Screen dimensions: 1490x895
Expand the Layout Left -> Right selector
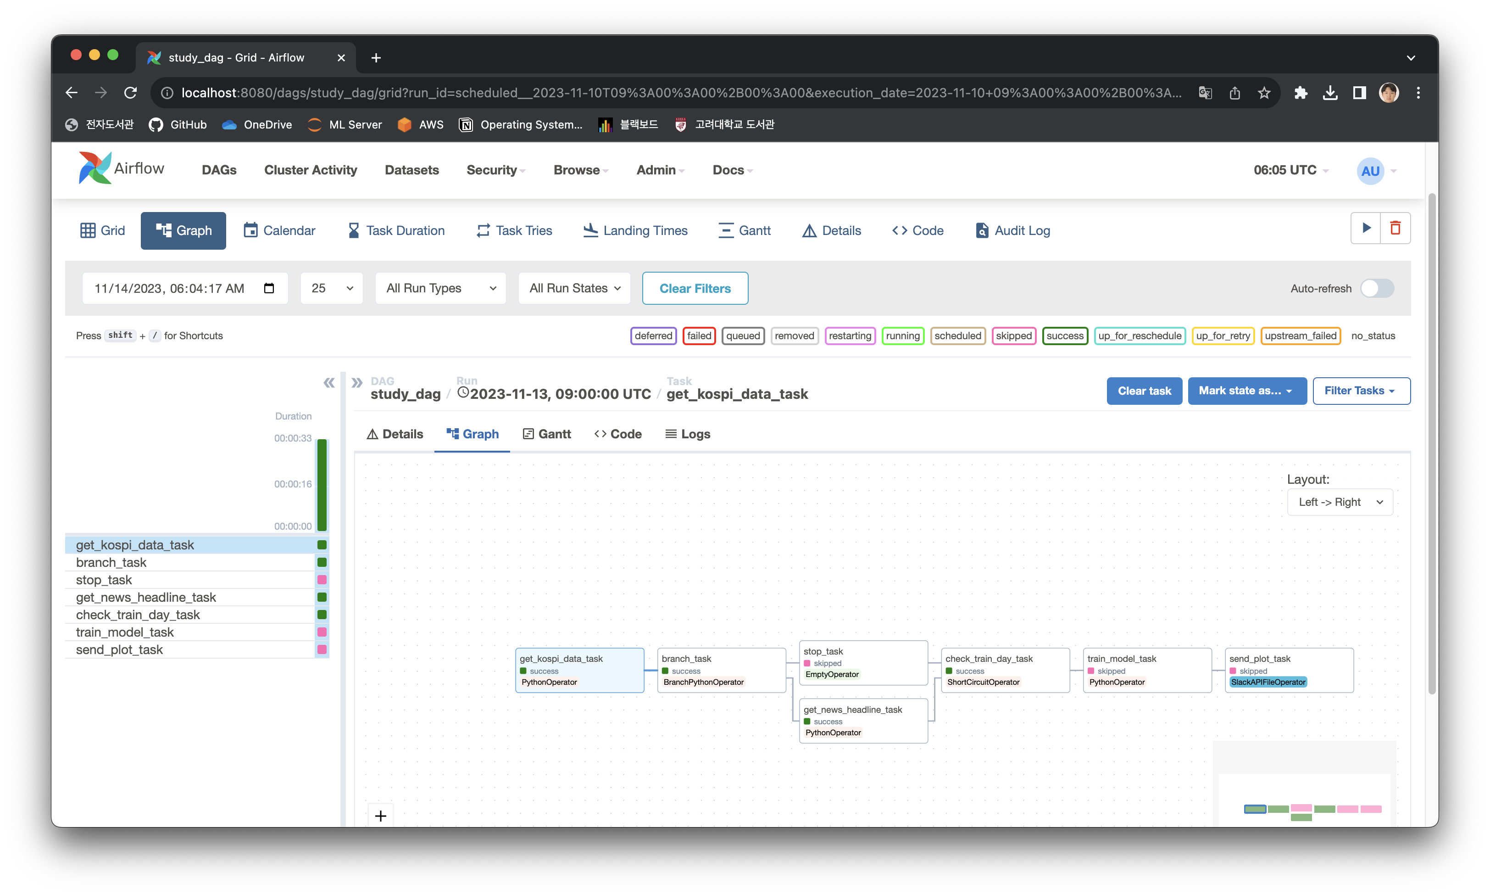pyautogui.click(x=1340, y=502)
